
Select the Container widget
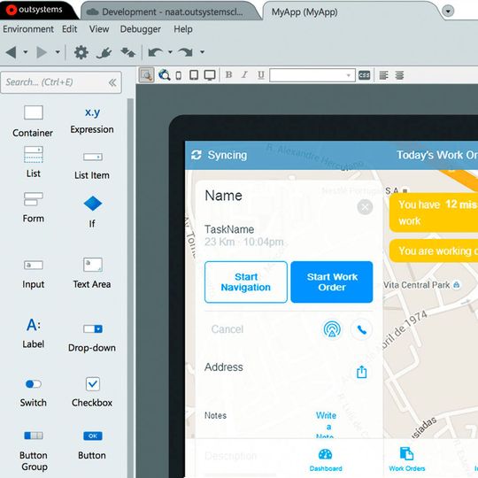33,121
